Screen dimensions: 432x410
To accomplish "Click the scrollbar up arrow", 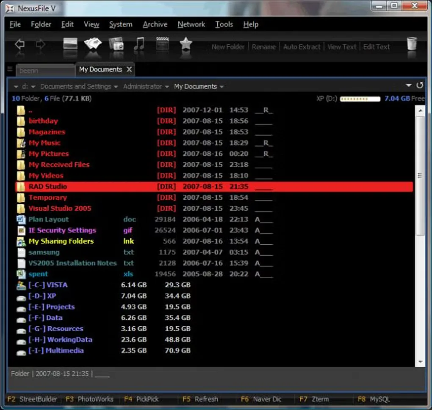I will pos(420,110).
